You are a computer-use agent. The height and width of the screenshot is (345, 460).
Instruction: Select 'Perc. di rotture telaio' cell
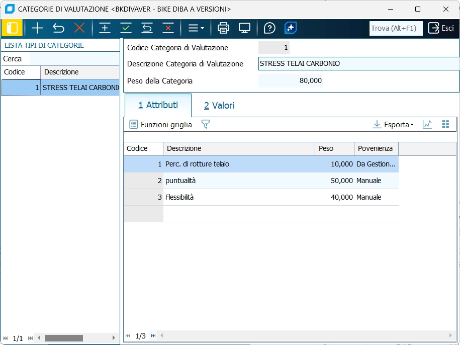tap(239, 164)
